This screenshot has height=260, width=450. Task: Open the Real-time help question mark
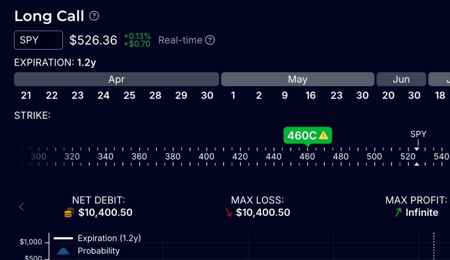click(x=210, y=40)
